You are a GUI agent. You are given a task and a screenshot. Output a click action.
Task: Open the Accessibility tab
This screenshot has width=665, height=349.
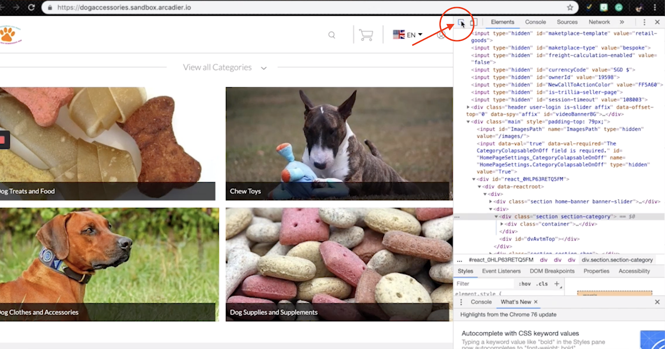click(634, 271)
